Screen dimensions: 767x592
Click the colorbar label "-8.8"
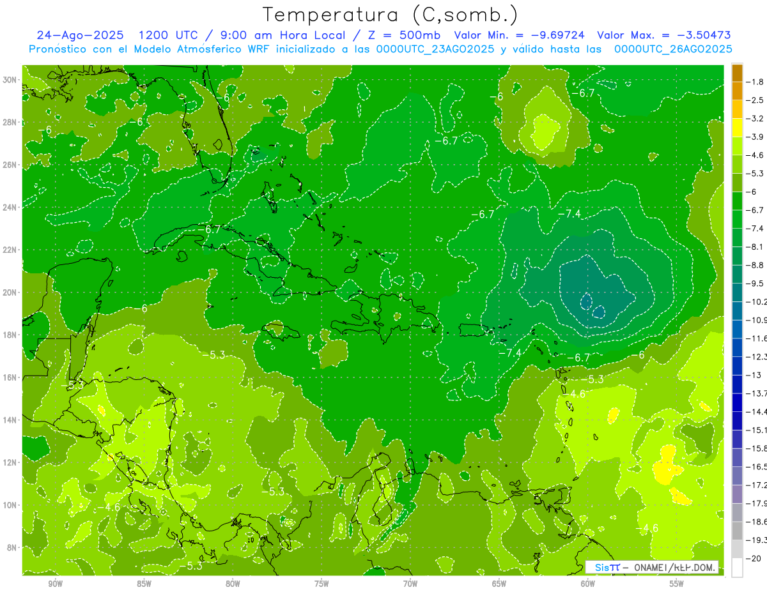pyautogui.click(x=755, y=265)
